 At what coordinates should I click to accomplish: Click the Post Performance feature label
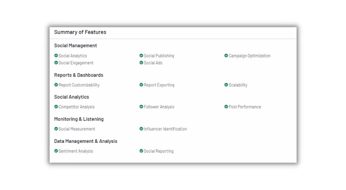coord(245,107)
